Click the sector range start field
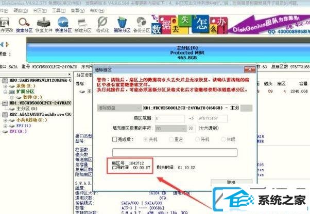310x214 pixels. click(x=169, y=118)
